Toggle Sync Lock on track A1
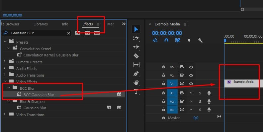 (x=182, y=93)
